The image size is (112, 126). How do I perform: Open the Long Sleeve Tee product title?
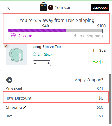[47, 47]
